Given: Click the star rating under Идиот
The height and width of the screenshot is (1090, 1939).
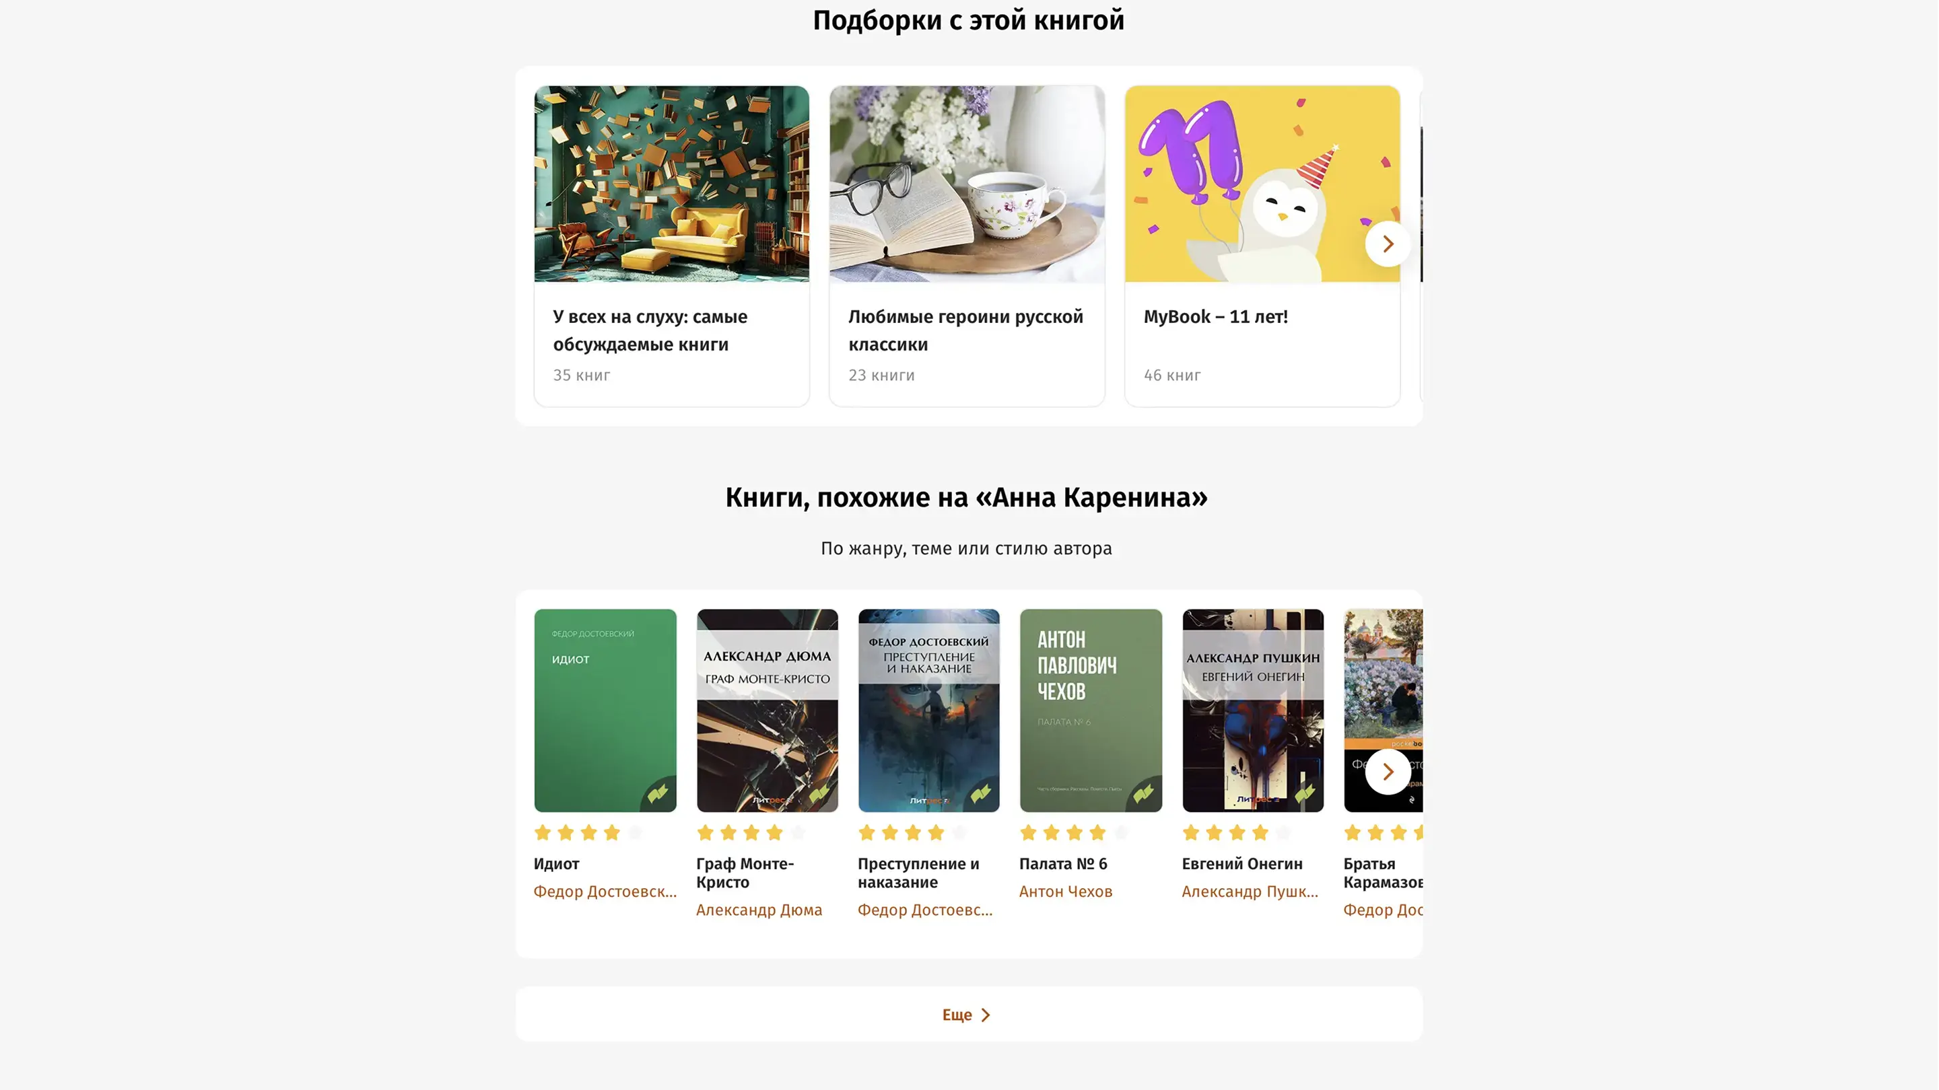Looking at the screenshot, I should click(588, 832).
